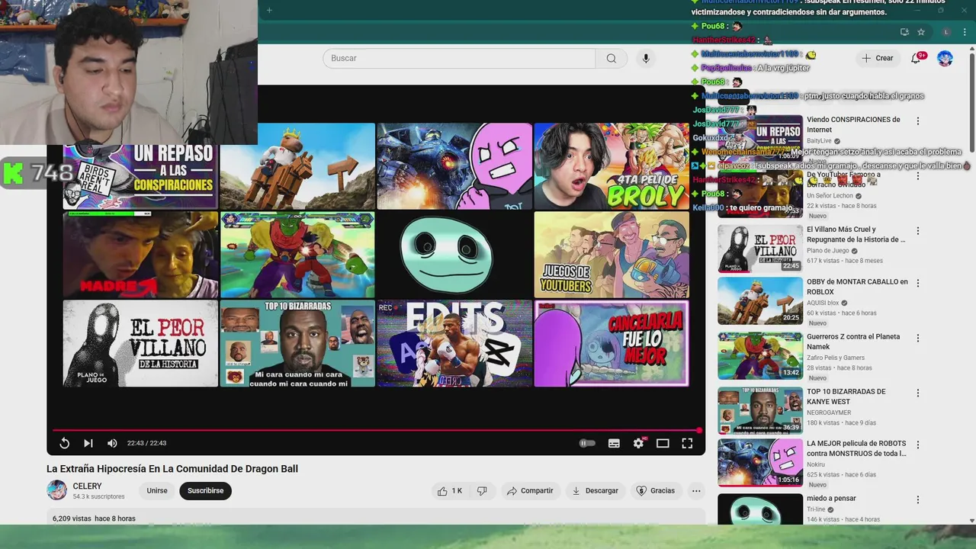976x549 pixels.
Task: Click Suscribirse button
Action: (x=205, y=491)
